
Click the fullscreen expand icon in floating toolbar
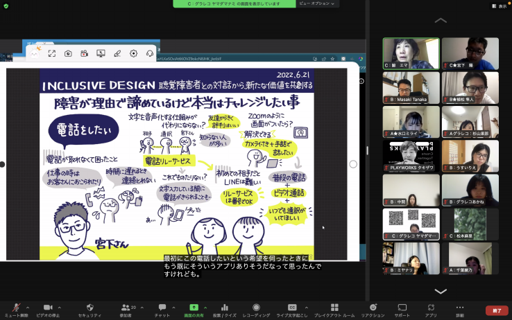pos(51,53)
